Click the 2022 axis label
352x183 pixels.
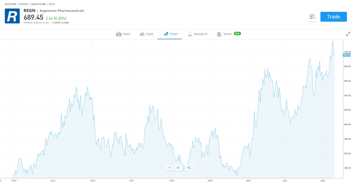(x=323, y=181)
